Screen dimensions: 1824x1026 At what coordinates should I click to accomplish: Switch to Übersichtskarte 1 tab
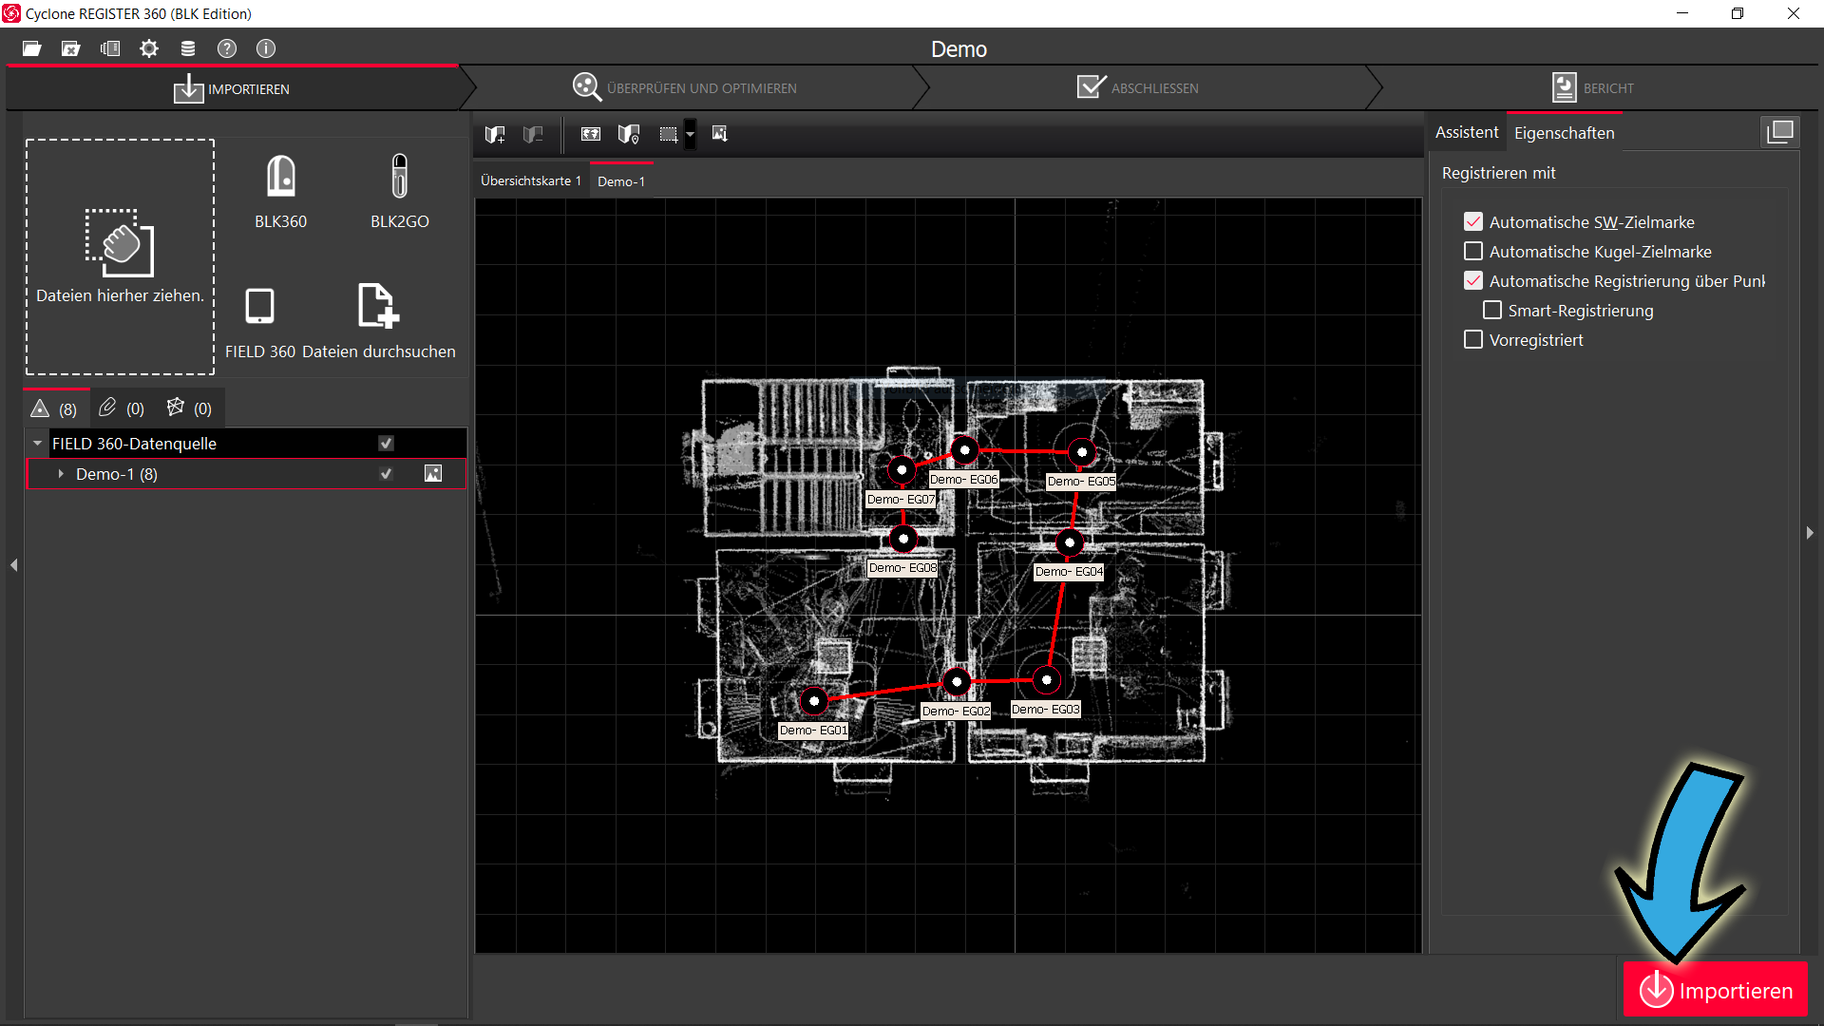point(531,180)
